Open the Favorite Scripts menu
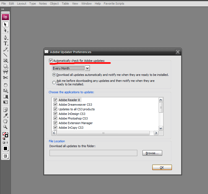The image size is (208, 194). pyautogui.click(x=114, y=4)
